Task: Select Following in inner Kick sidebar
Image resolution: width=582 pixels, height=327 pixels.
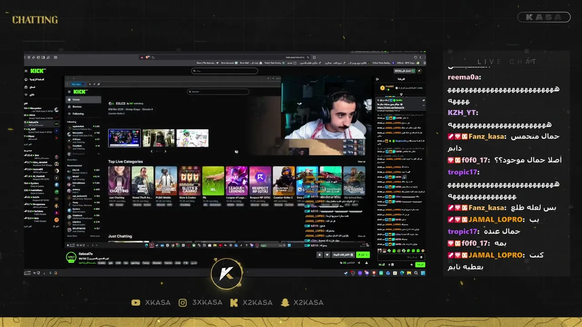Action: tap(83, 114)
